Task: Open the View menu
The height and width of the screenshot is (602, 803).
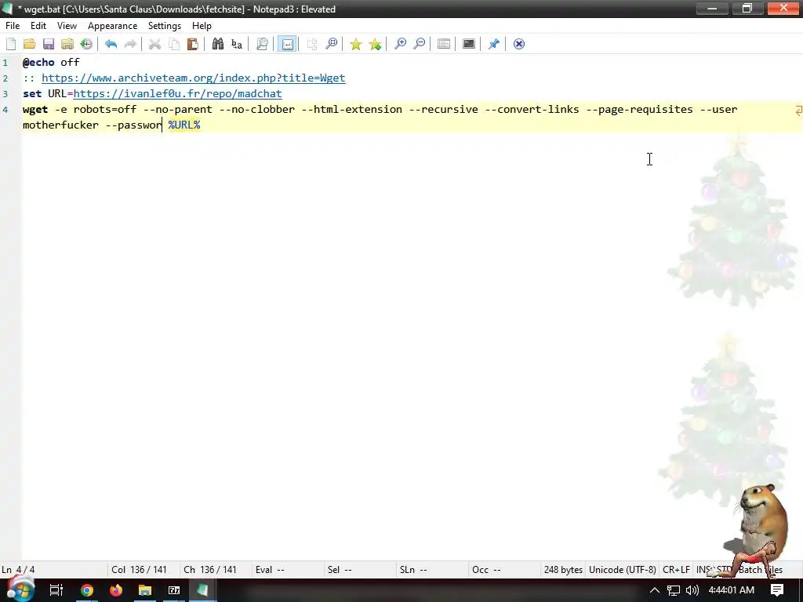Action: [x=67, y=26]
